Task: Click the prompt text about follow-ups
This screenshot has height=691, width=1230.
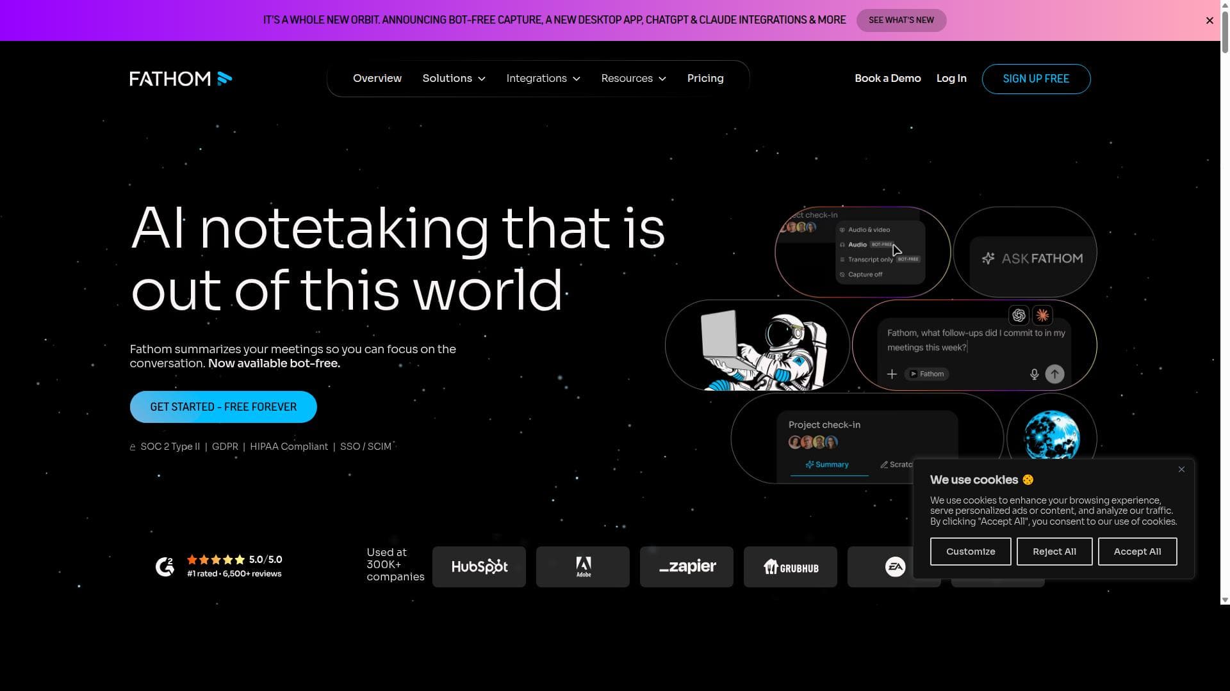Action: 976,340
